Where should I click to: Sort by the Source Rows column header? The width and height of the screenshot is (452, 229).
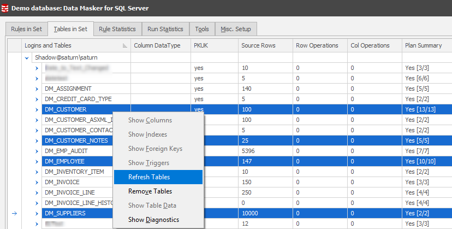point(258,45)
